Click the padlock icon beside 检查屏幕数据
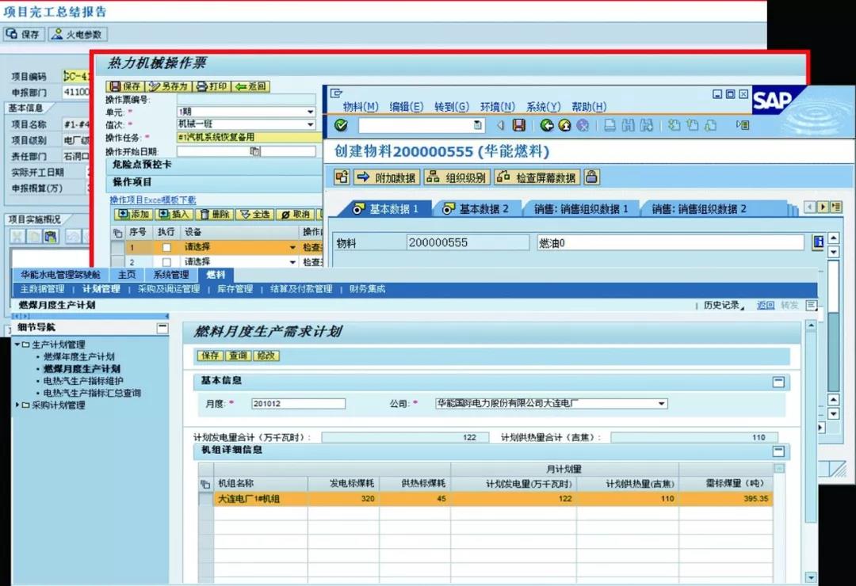 (591, 177)
